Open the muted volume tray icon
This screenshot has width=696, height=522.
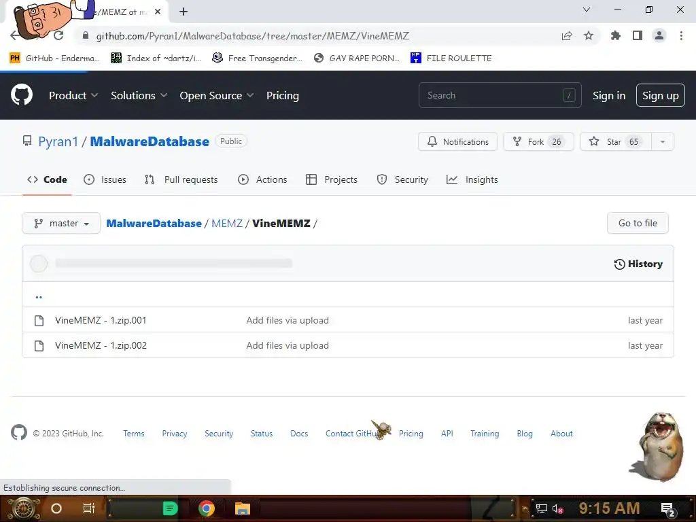pos(557,508)
